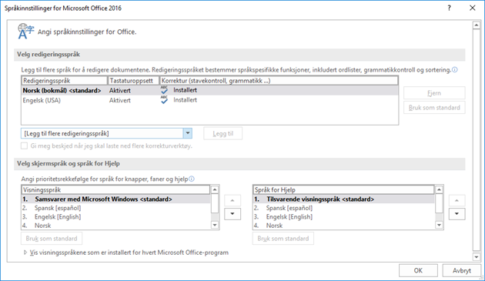Screen dimensions: 485x281
Task: Click the dialog's main vertical scrollbar thumb
Action: pyautogui.click(x=477, y=140)
